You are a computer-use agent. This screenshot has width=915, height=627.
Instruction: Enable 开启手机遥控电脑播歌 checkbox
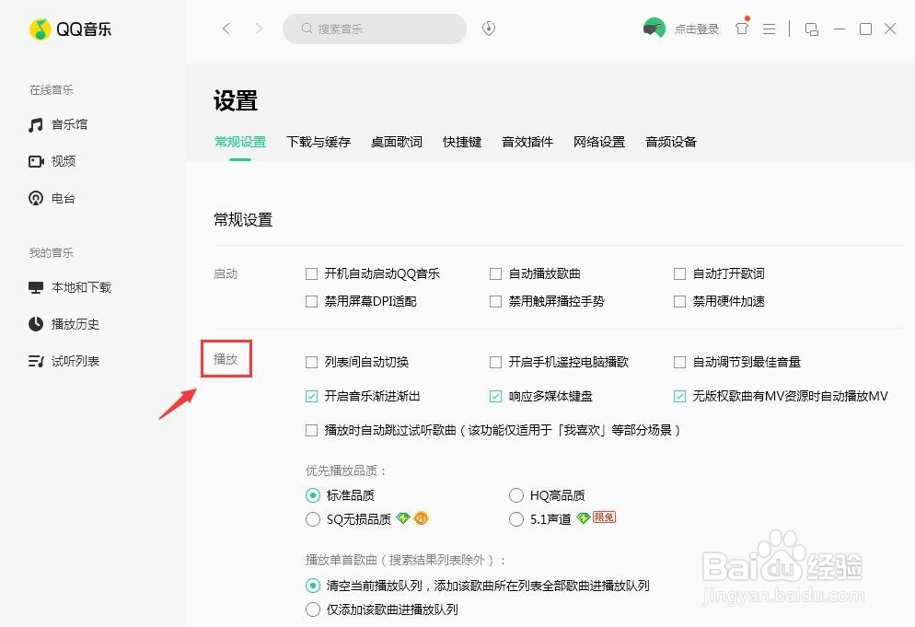click(x=495, y=362)
